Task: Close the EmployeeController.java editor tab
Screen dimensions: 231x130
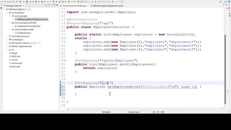Action: click(88, 6)
